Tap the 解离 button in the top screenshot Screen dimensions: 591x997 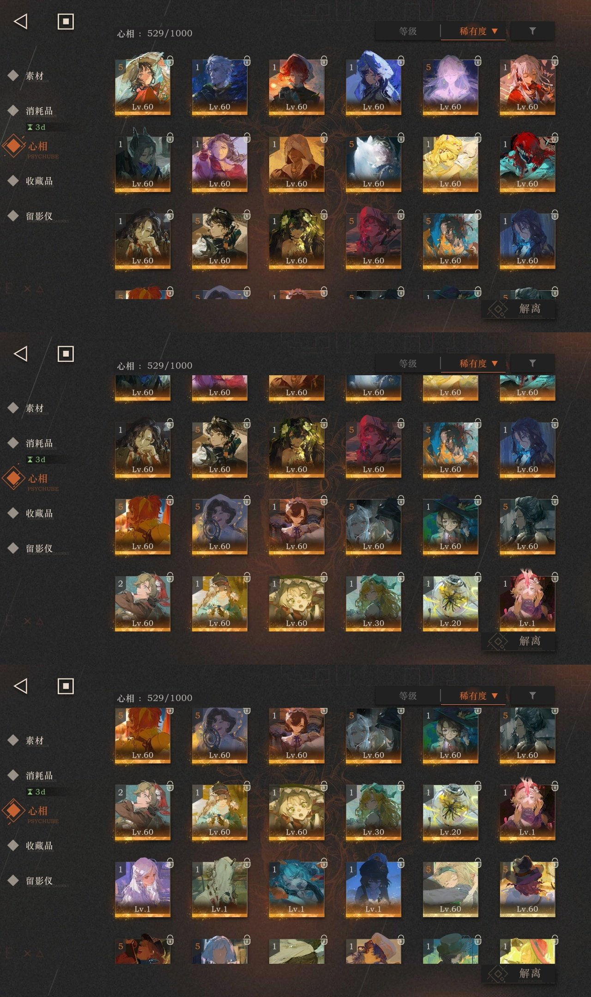click(x=519, y=309)
